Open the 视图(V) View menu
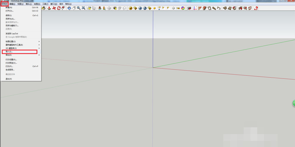This screenshot has width=295, height=147. [x=21, y=4]
